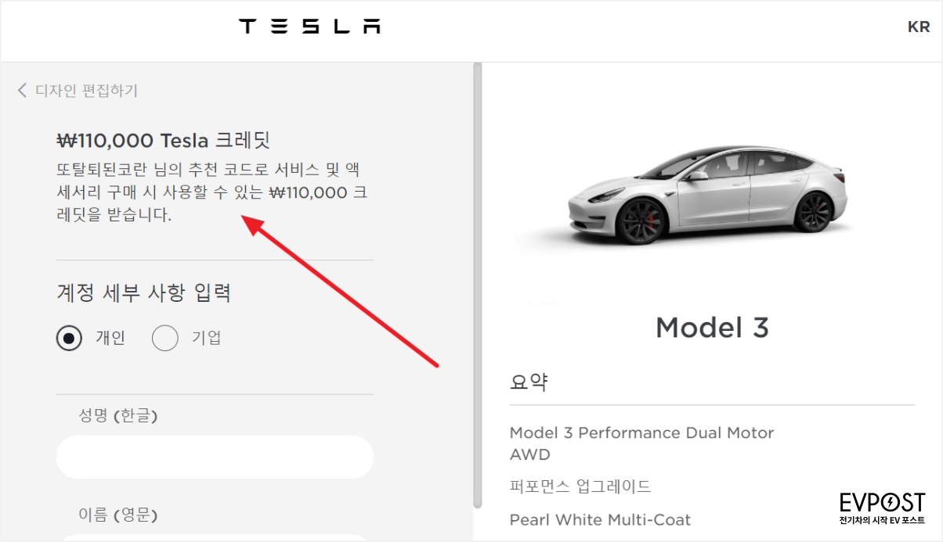
Task: Select the 개인 radio button
Action: [x=69, y=339]
